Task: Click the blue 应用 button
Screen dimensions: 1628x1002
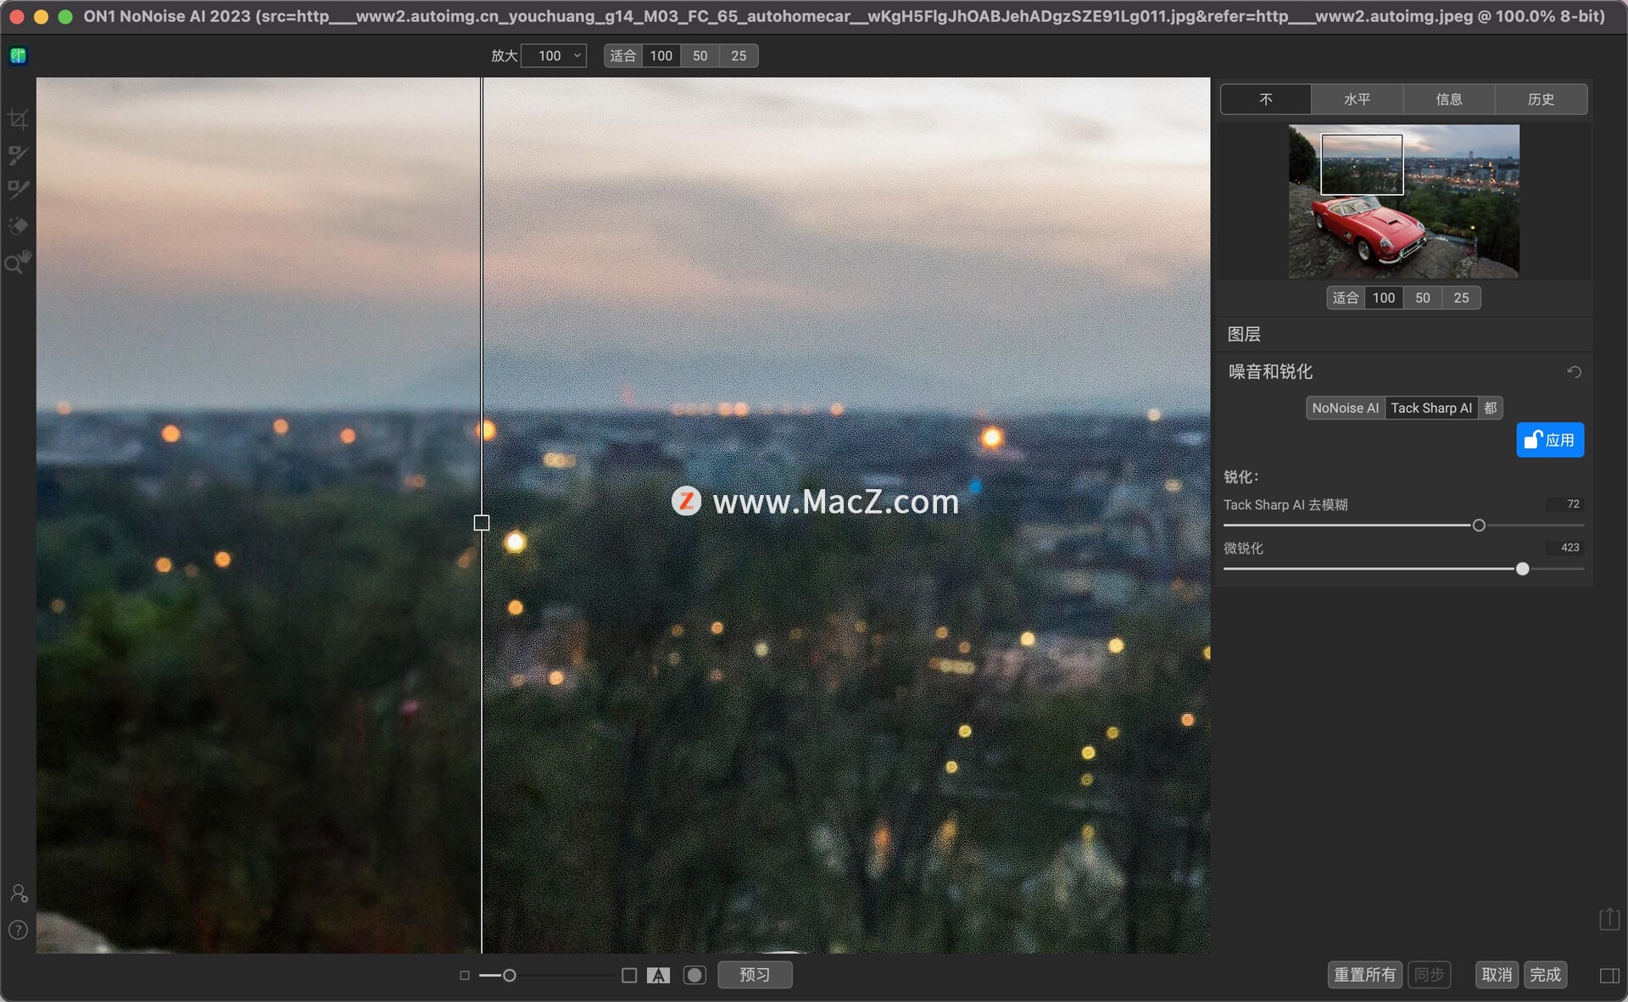Action: (x=1549, y=440)
